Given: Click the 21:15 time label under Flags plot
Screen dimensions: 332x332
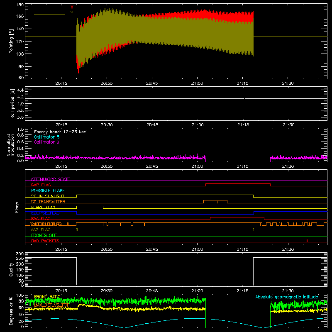Looking at the screenshot, I should coord(243,249).
